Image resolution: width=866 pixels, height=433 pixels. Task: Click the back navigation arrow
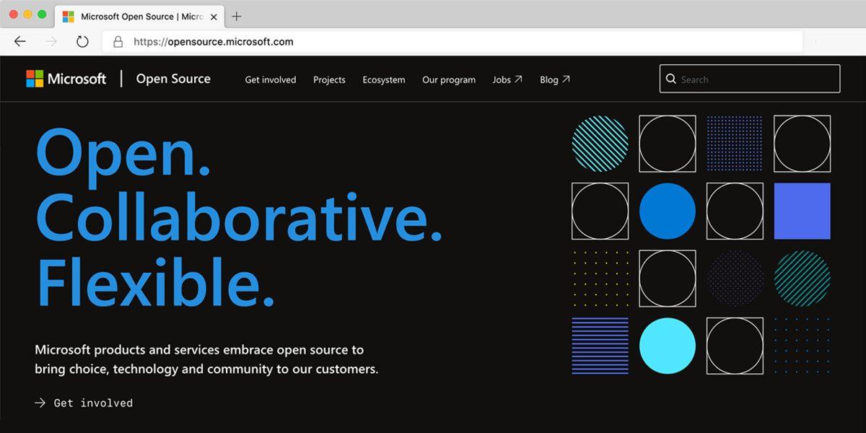[19, 41]
